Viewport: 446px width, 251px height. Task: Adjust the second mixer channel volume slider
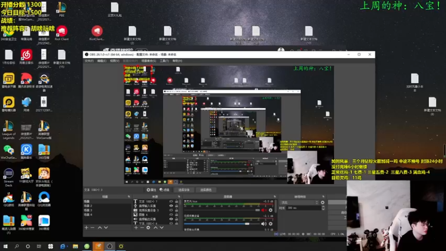pos(222,224)
